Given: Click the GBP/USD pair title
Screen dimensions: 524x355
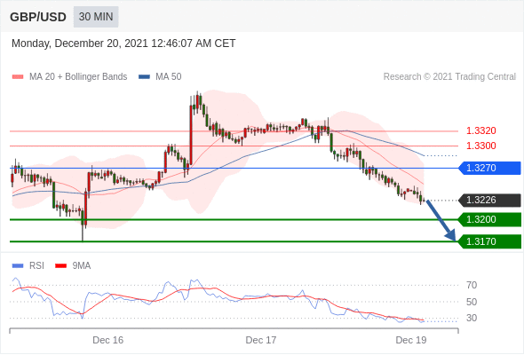Looking at the screenshot, I should 38,17.
